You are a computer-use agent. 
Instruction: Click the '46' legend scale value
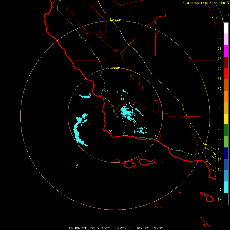(220, 79)
